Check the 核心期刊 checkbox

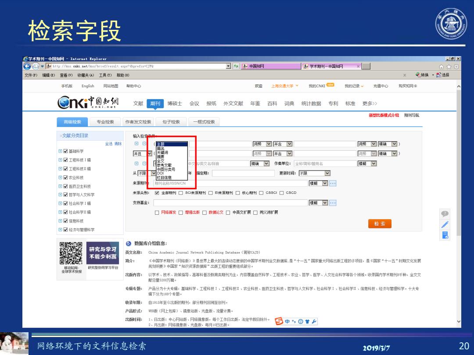[237, 193]
